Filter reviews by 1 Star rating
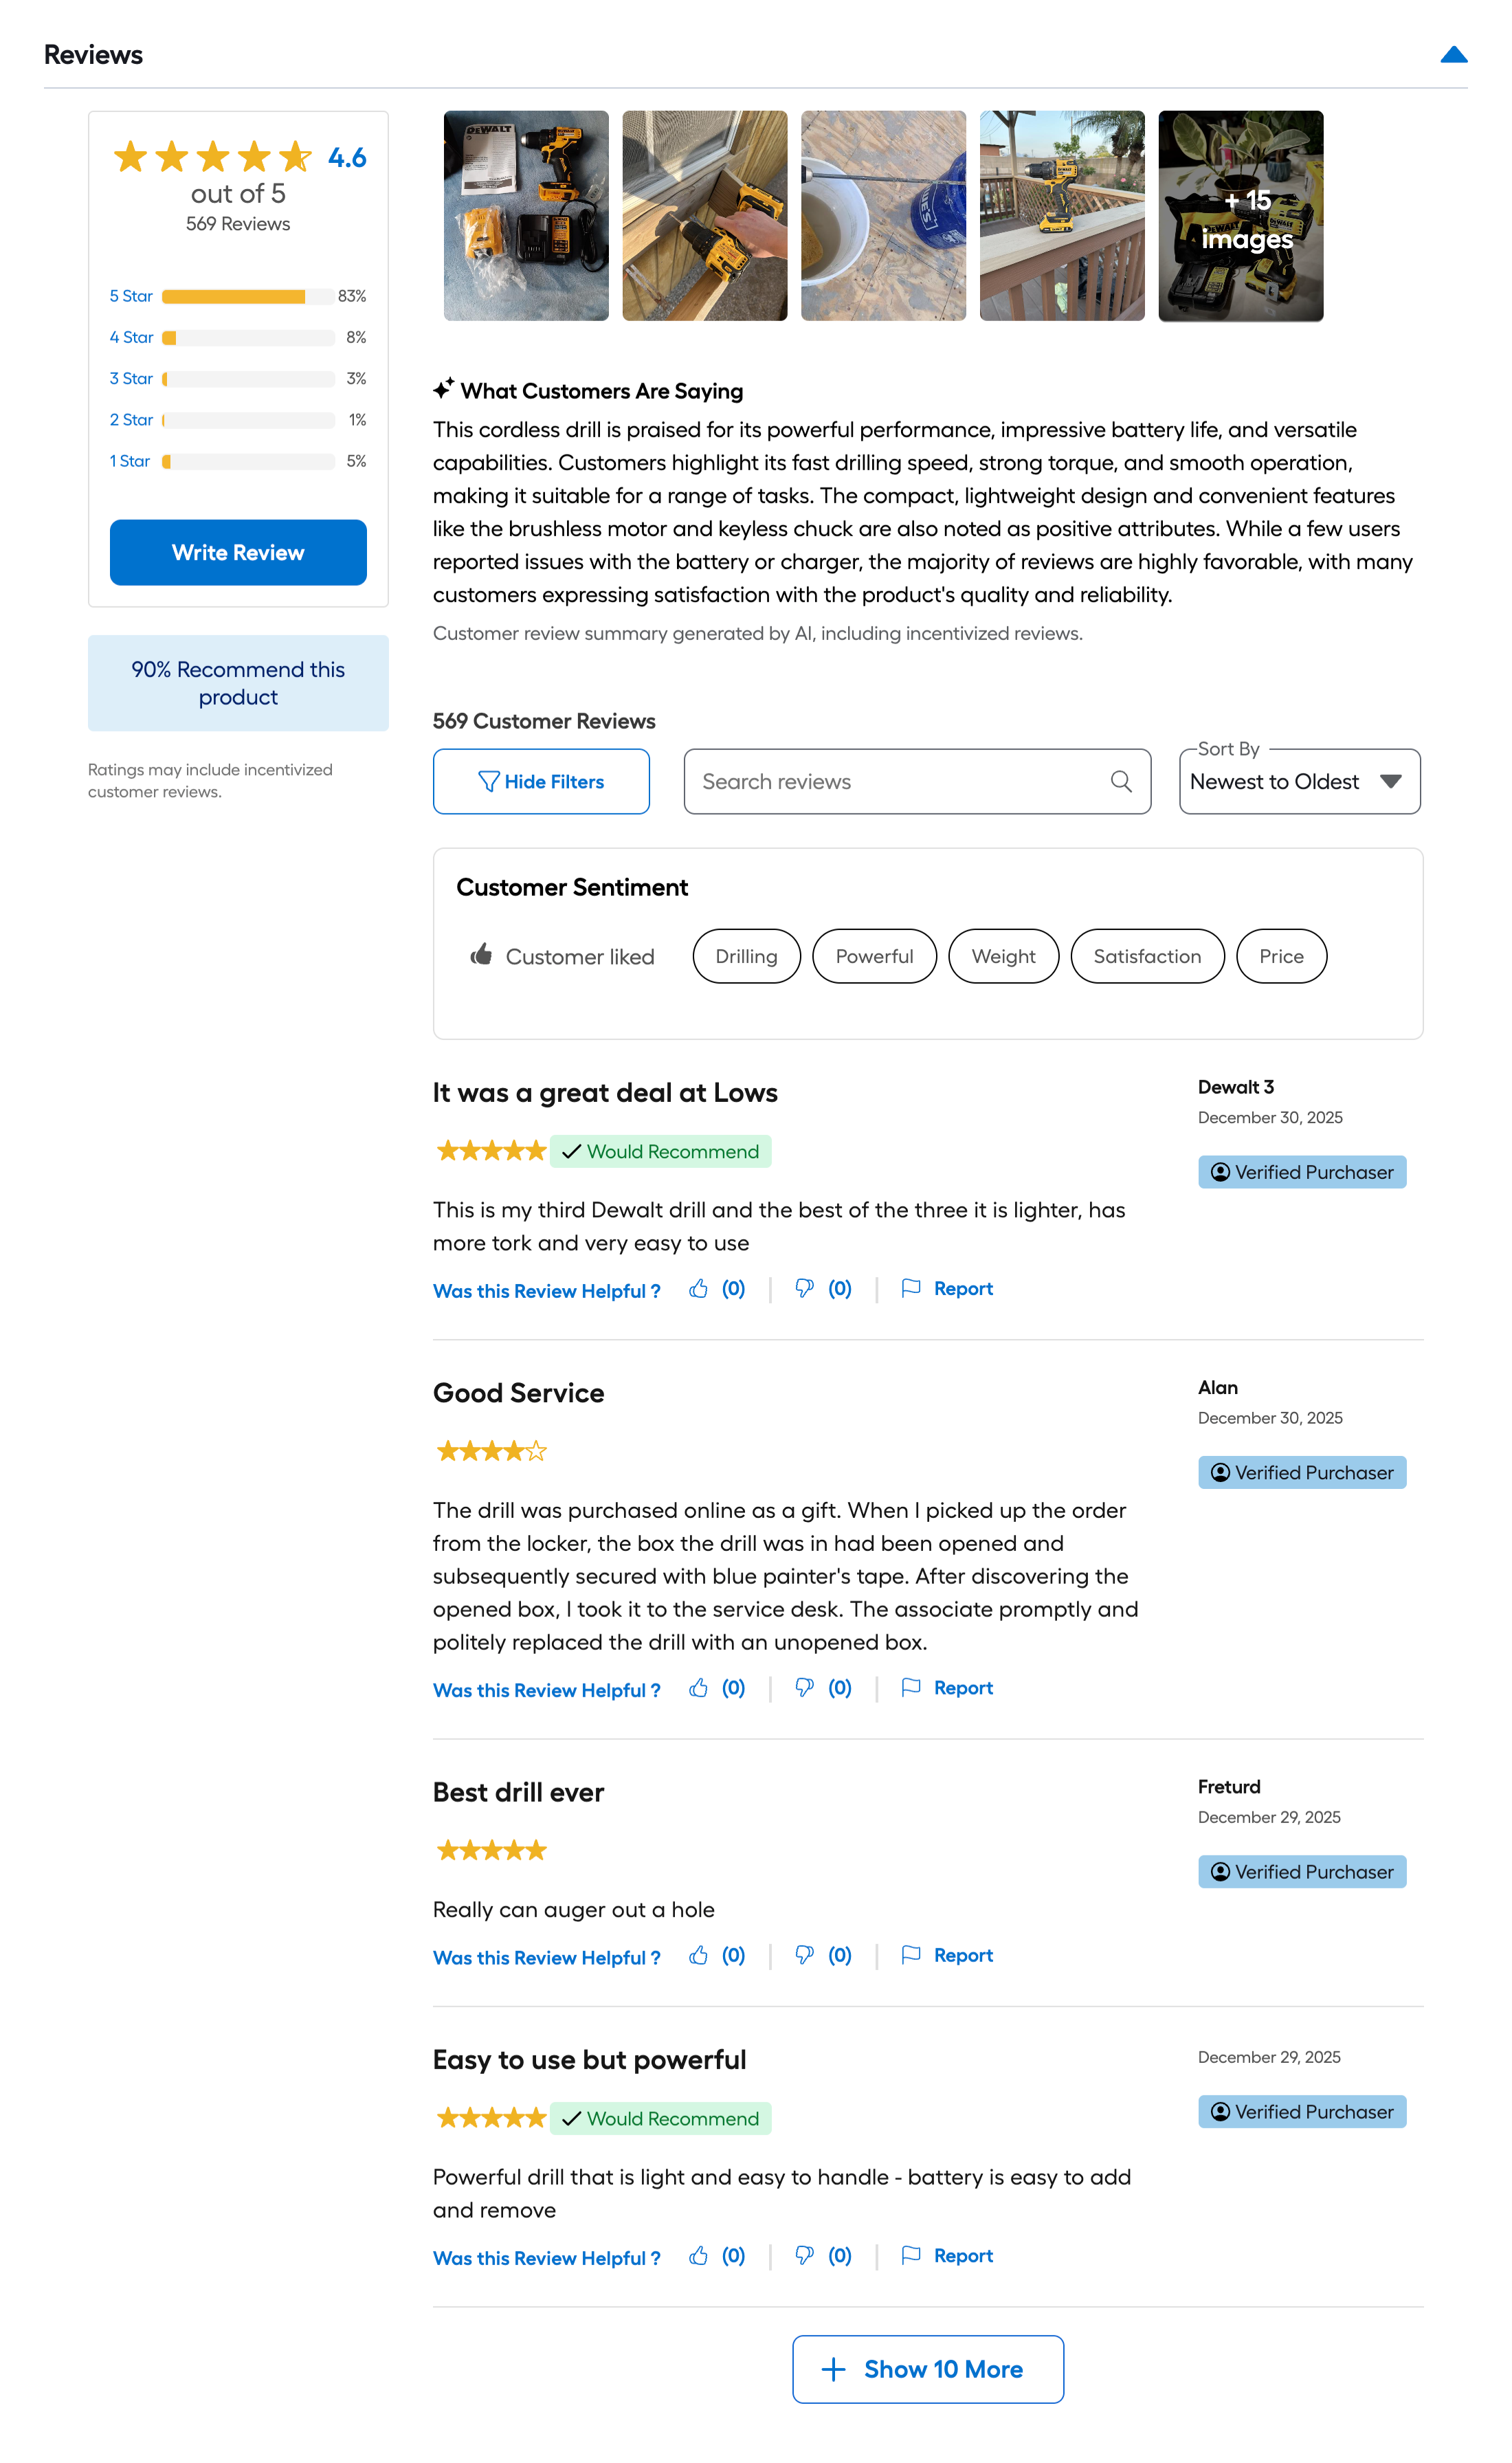 pyautogui.click(x=130, y=462)
